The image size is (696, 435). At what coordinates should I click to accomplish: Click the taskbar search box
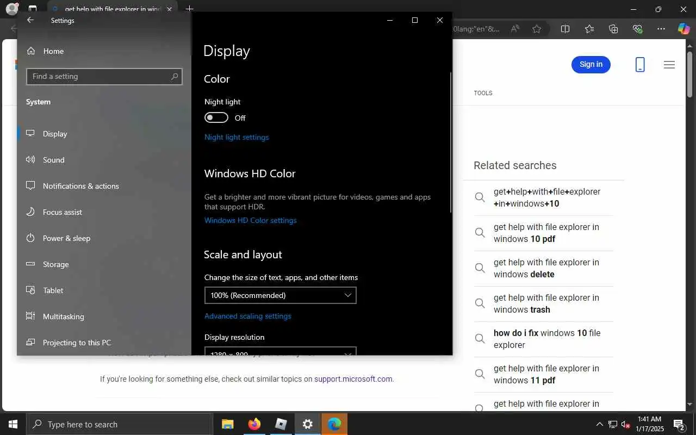tap(120, 424)
